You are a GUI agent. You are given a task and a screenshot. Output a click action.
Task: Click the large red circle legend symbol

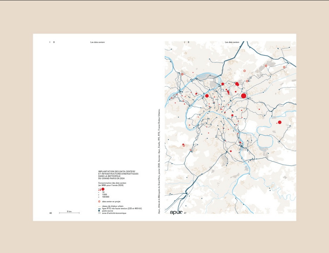pyautogui.click(x=102, y=189)
